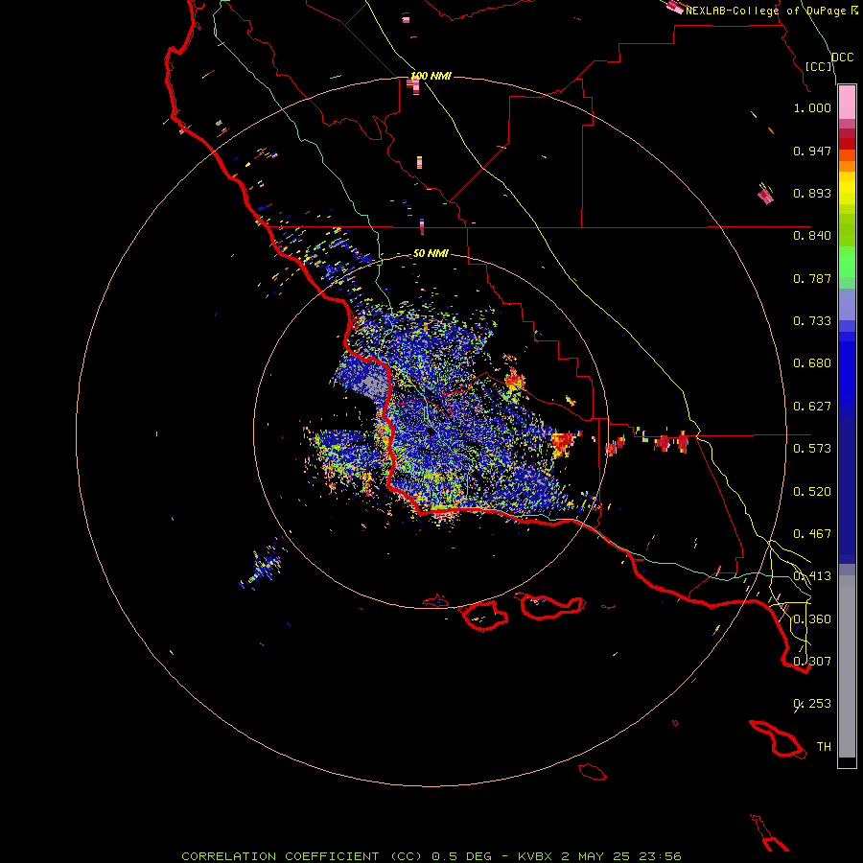Click the [CC] units label
The width and height of the screenshot is (863, 863).
click(819, 66)
